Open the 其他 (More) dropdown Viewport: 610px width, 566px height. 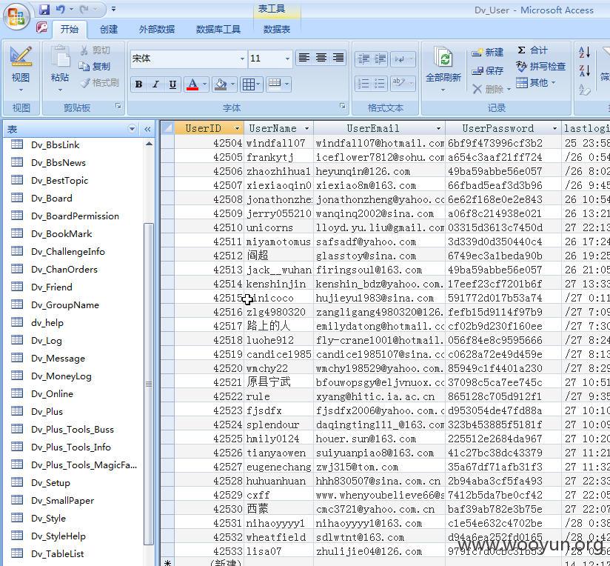click(x=536, y=83)
